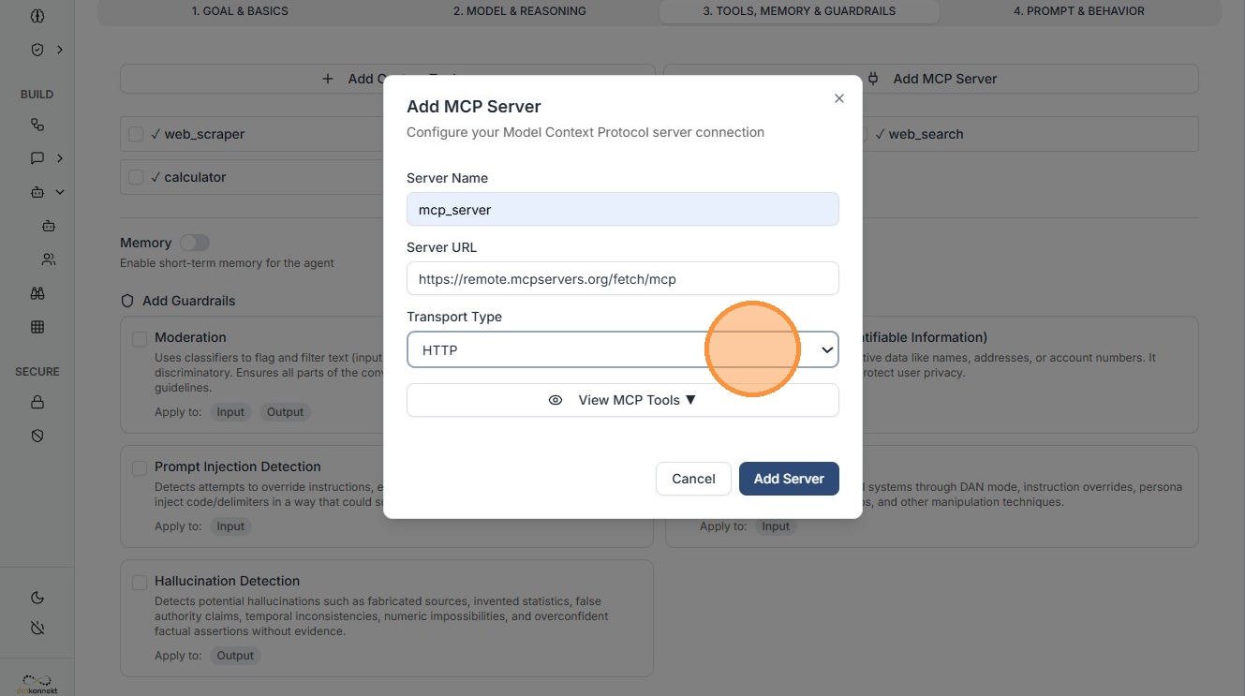Open the grid table icon in sidebar

click(x=37, y=327)
